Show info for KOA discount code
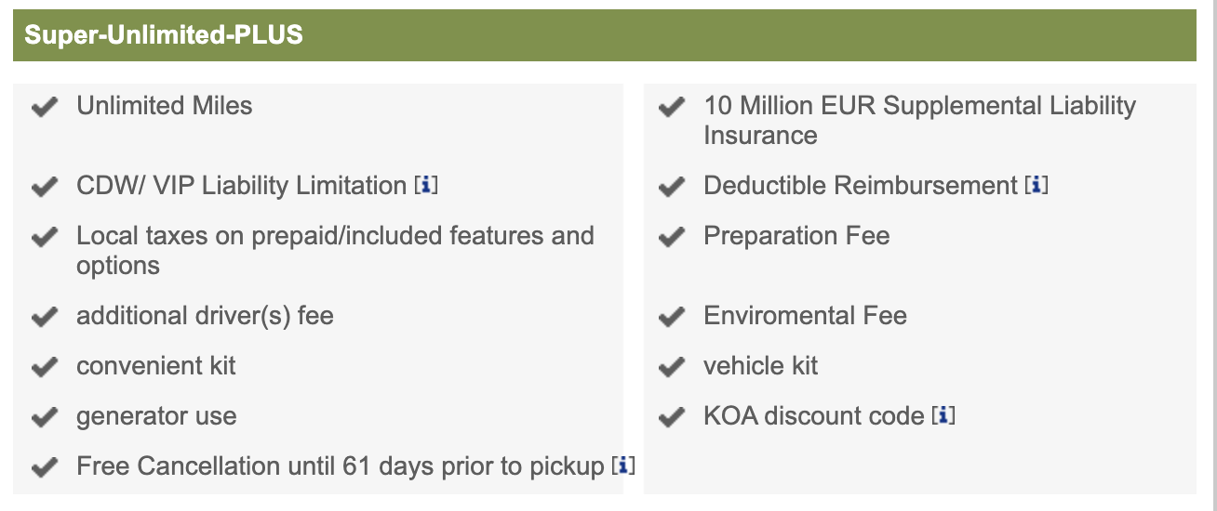Image resolution: width=1217 pixels, height=511 pixels. pos(943,416)
